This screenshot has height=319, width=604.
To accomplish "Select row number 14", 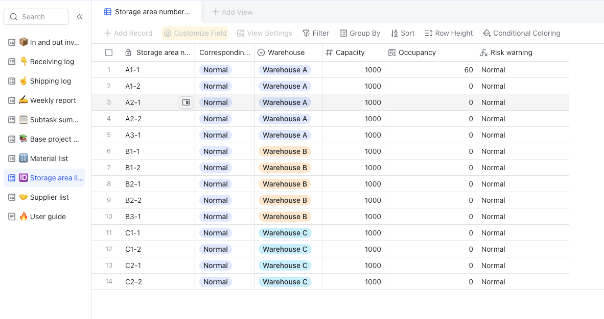I will [109, 282].
